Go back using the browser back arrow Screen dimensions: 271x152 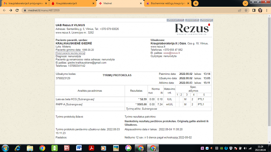pyautogui.click(x=4, y=10)
